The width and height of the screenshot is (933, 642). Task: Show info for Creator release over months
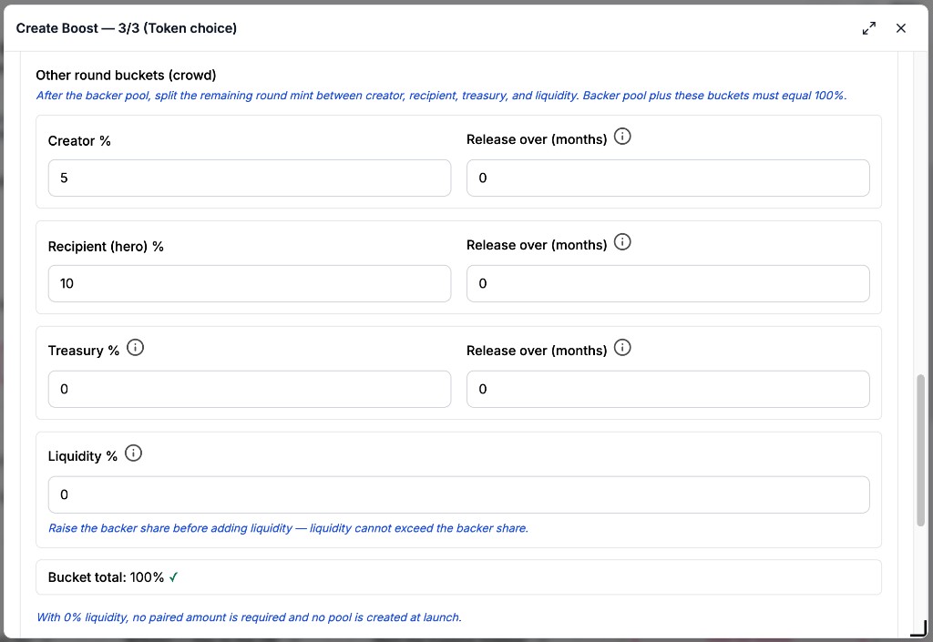pos(622,137)
